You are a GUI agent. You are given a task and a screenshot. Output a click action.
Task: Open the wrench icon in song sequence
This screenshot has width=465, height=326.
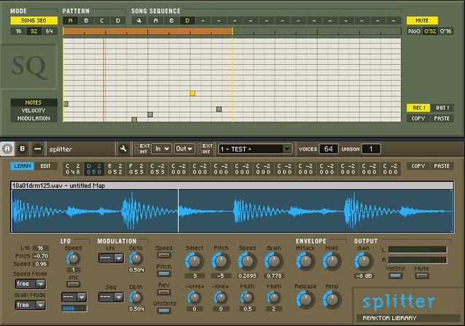[x=138, y=20]
